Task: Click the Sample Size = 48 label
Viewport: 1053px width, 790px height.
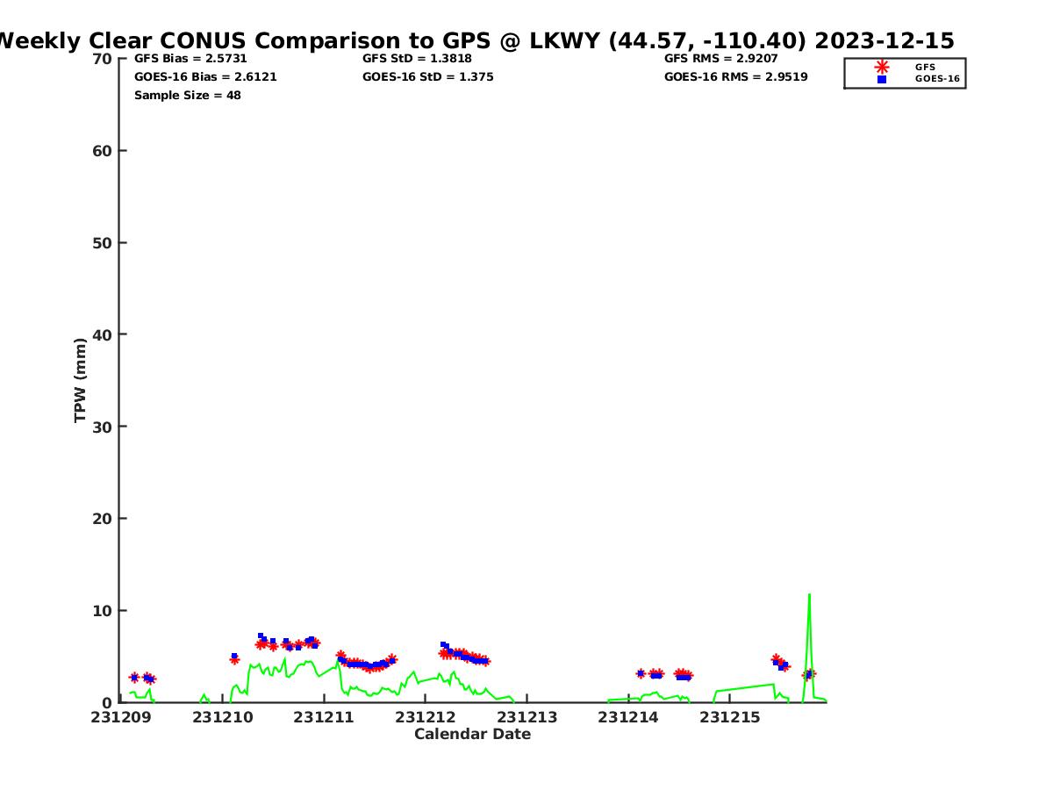Action: (x=187, y=96)
